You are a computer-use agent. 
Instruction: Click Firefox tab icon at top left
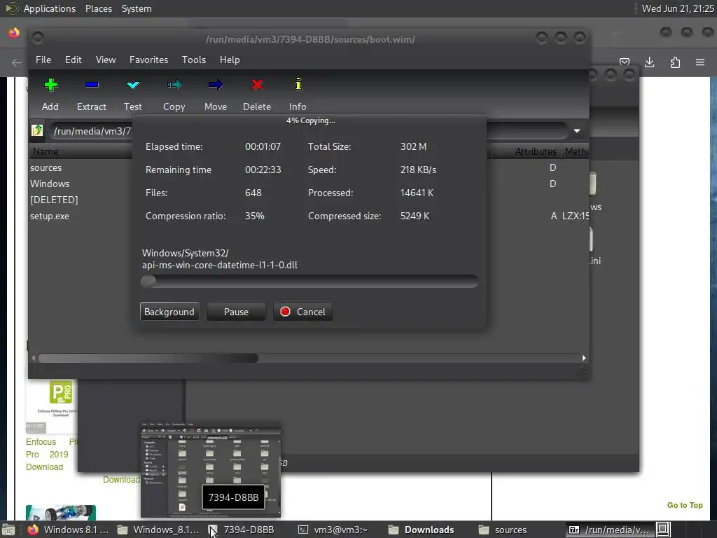14,32
